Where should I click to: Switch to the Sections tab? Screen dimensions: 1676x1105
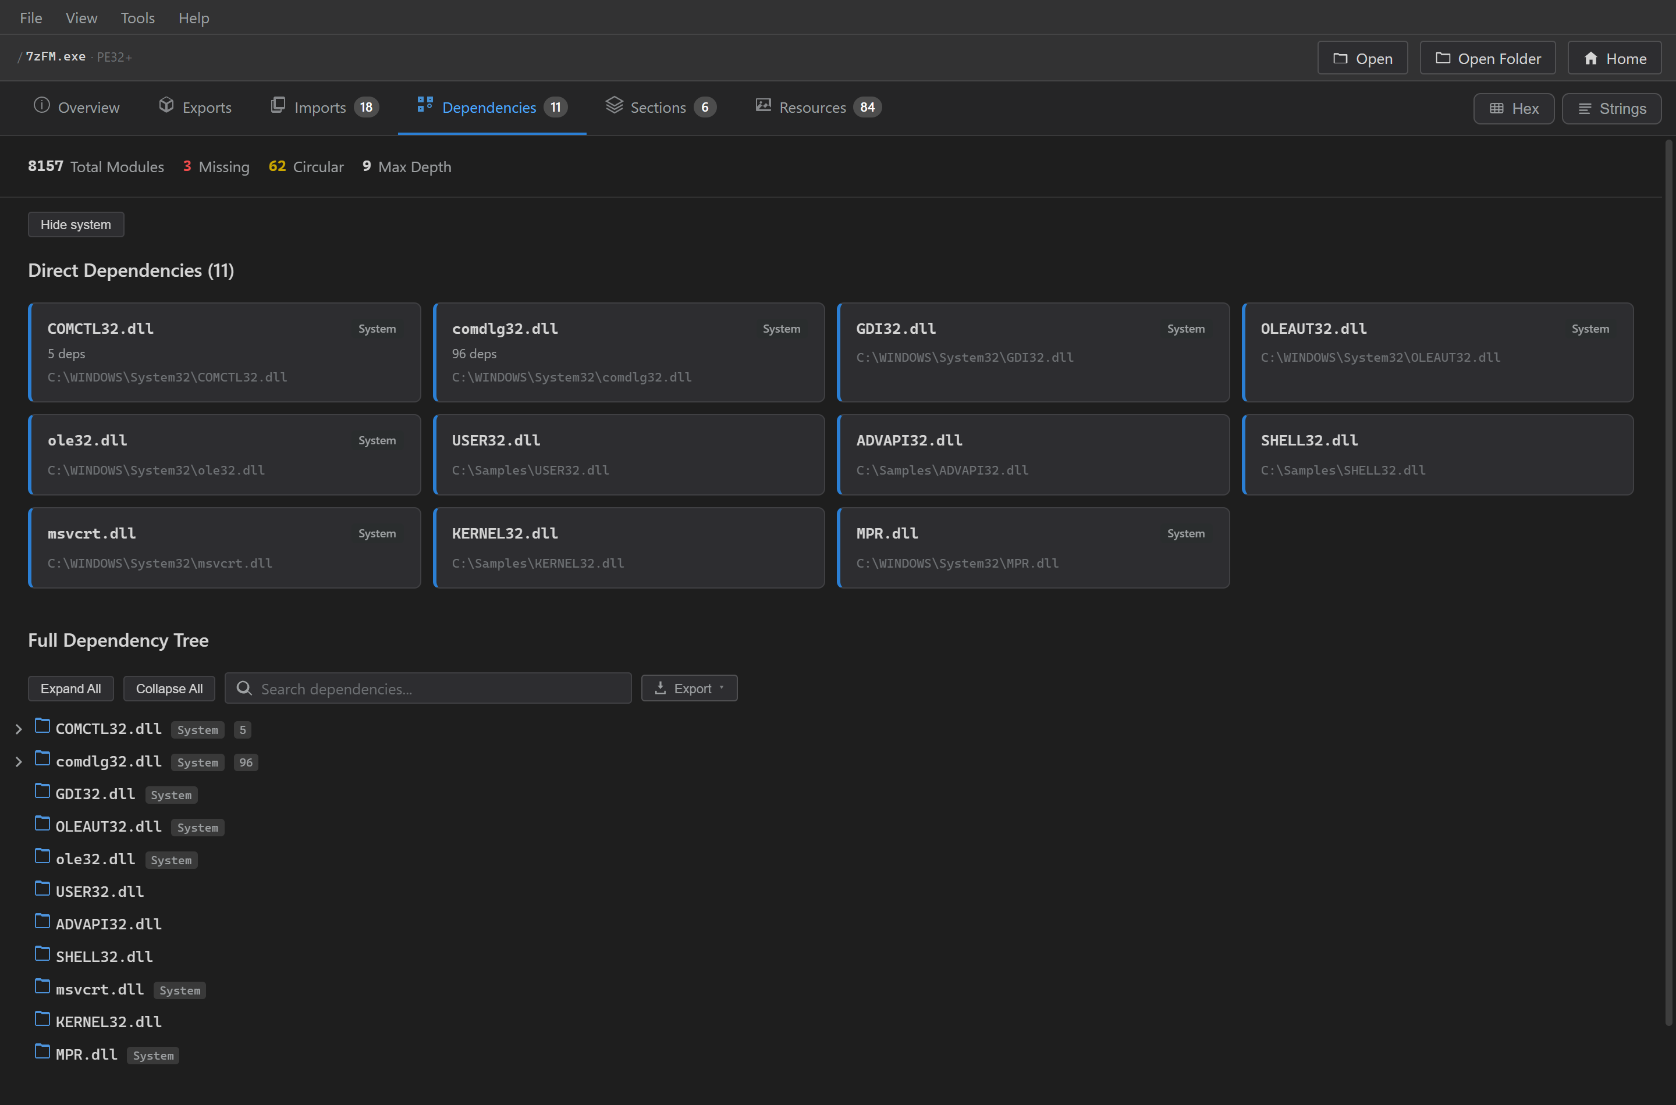click(661, 107)
